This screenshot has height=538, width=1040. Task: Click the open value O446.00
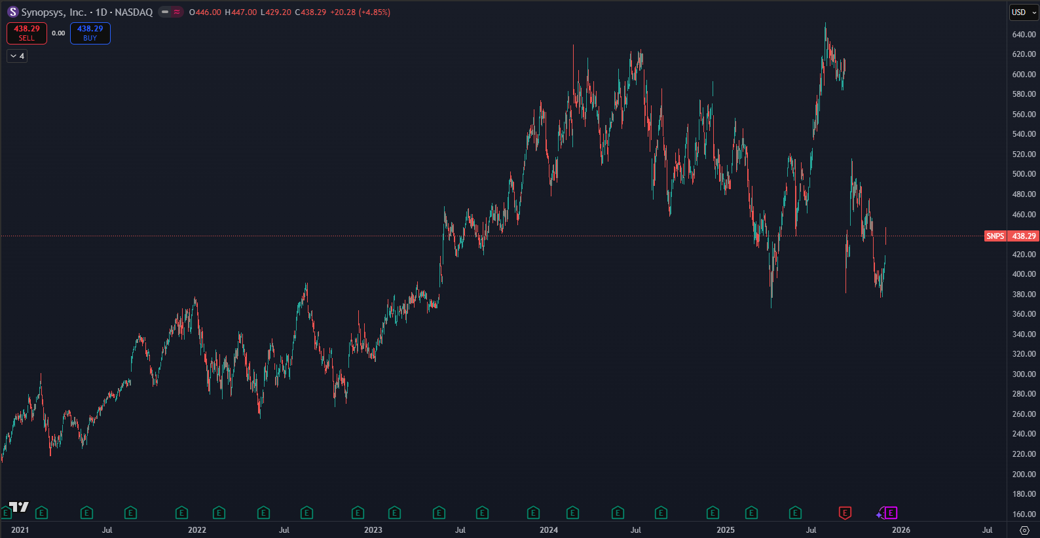point(205,12)
